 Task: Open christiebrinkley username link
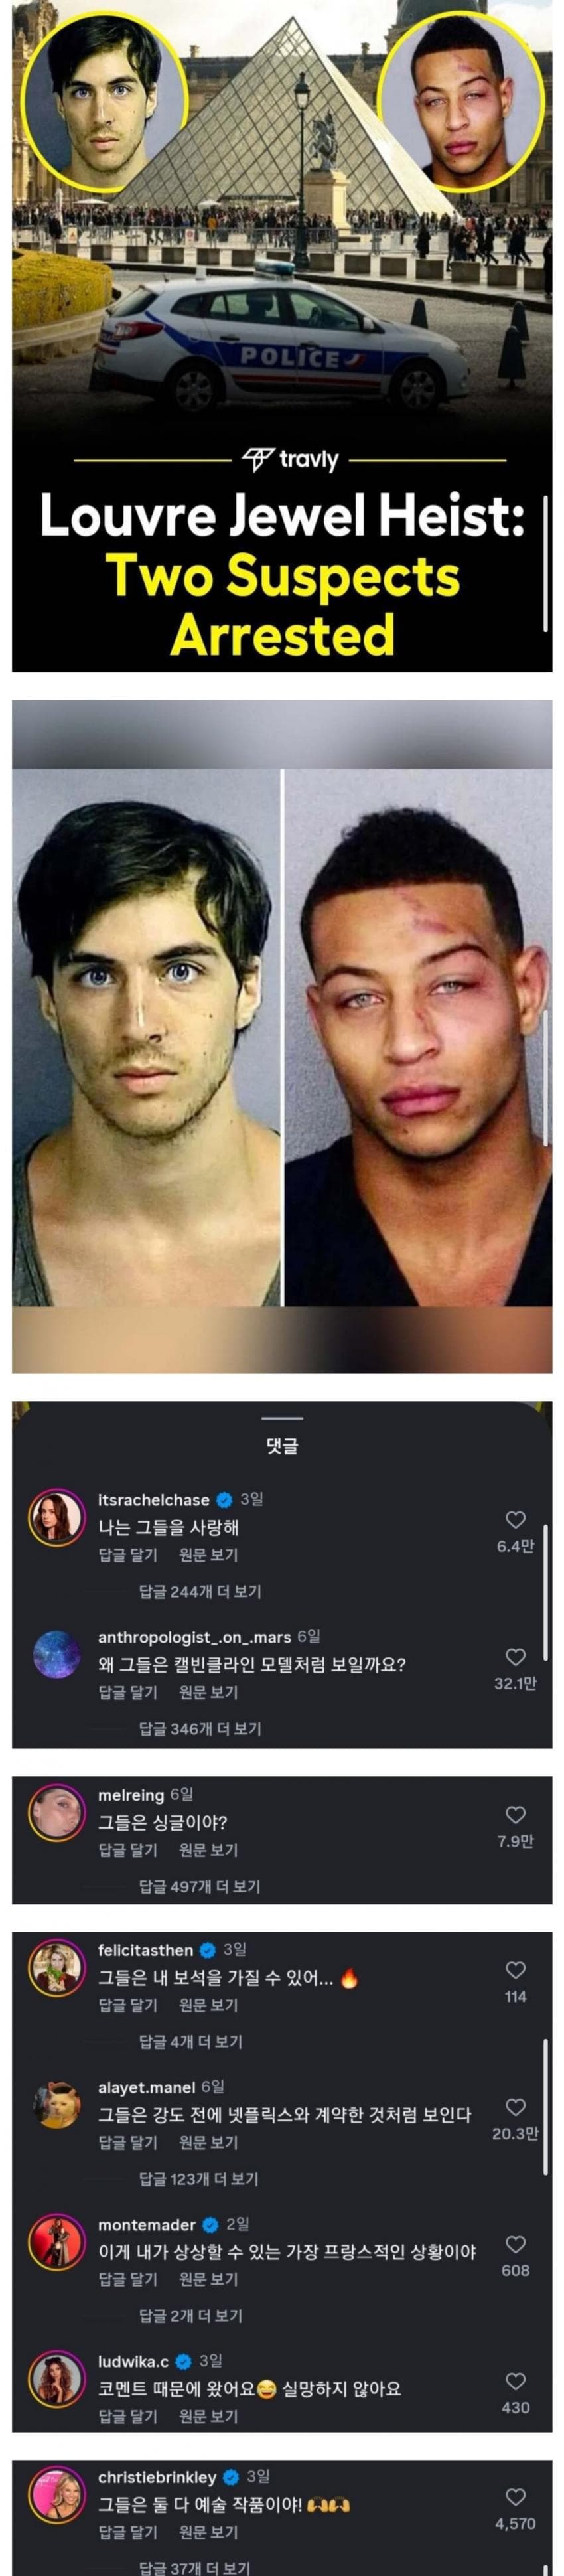(x=157, y=2477)
